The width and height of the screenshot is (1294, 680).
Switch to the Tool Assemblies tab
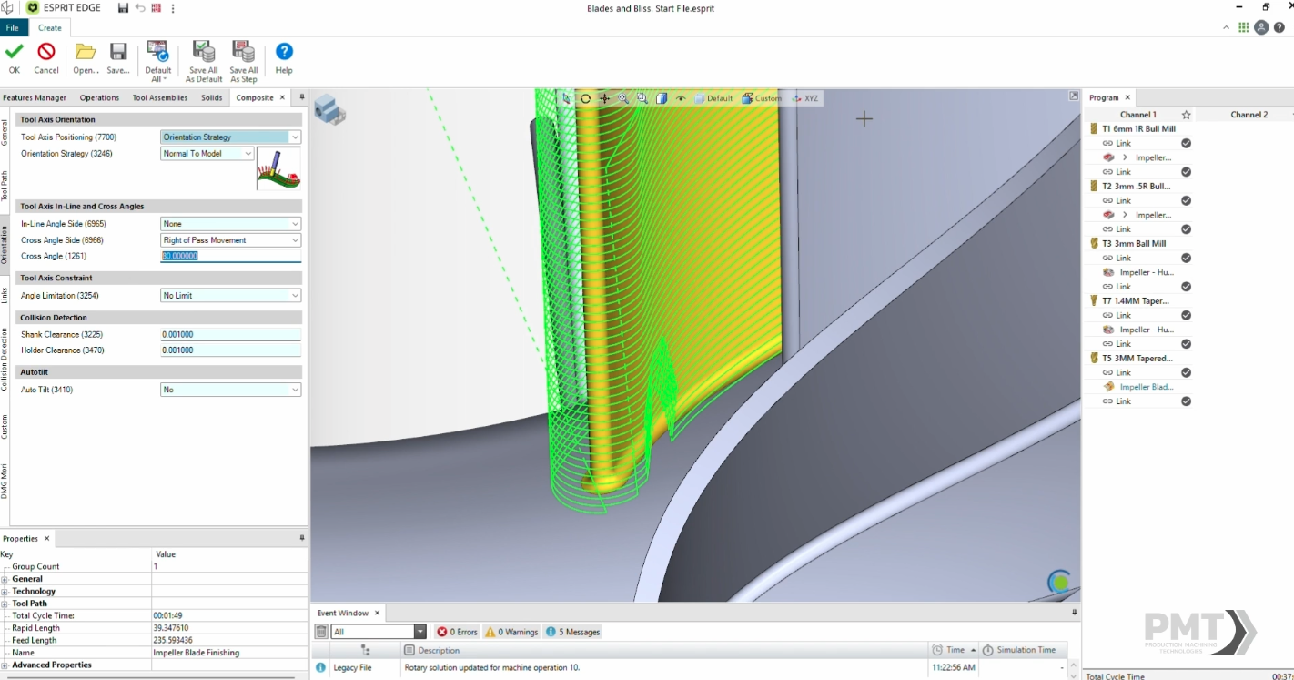(x=160, y=97)
